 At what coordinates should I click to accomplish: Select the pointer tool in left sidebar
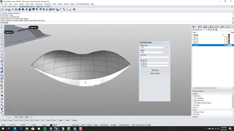click(x=2, y=27)
